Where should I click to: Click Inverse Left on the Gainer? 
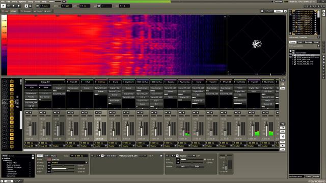[183, 166]
